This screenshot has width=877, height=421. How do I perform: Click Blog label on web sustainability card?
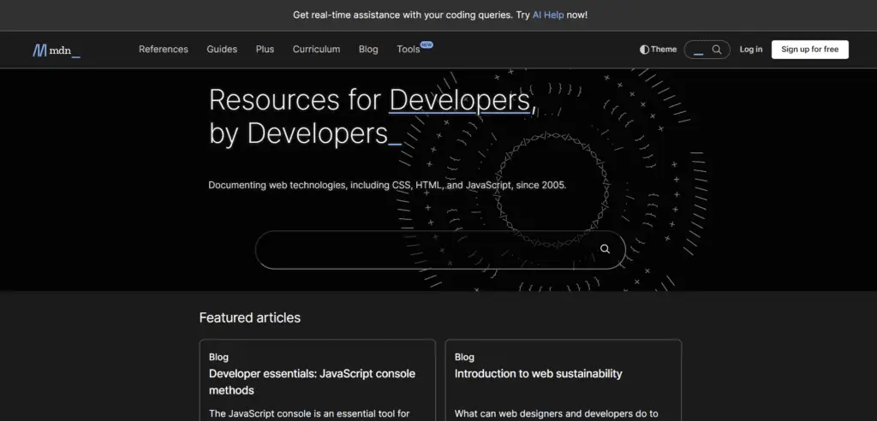(x=464, y=357)
